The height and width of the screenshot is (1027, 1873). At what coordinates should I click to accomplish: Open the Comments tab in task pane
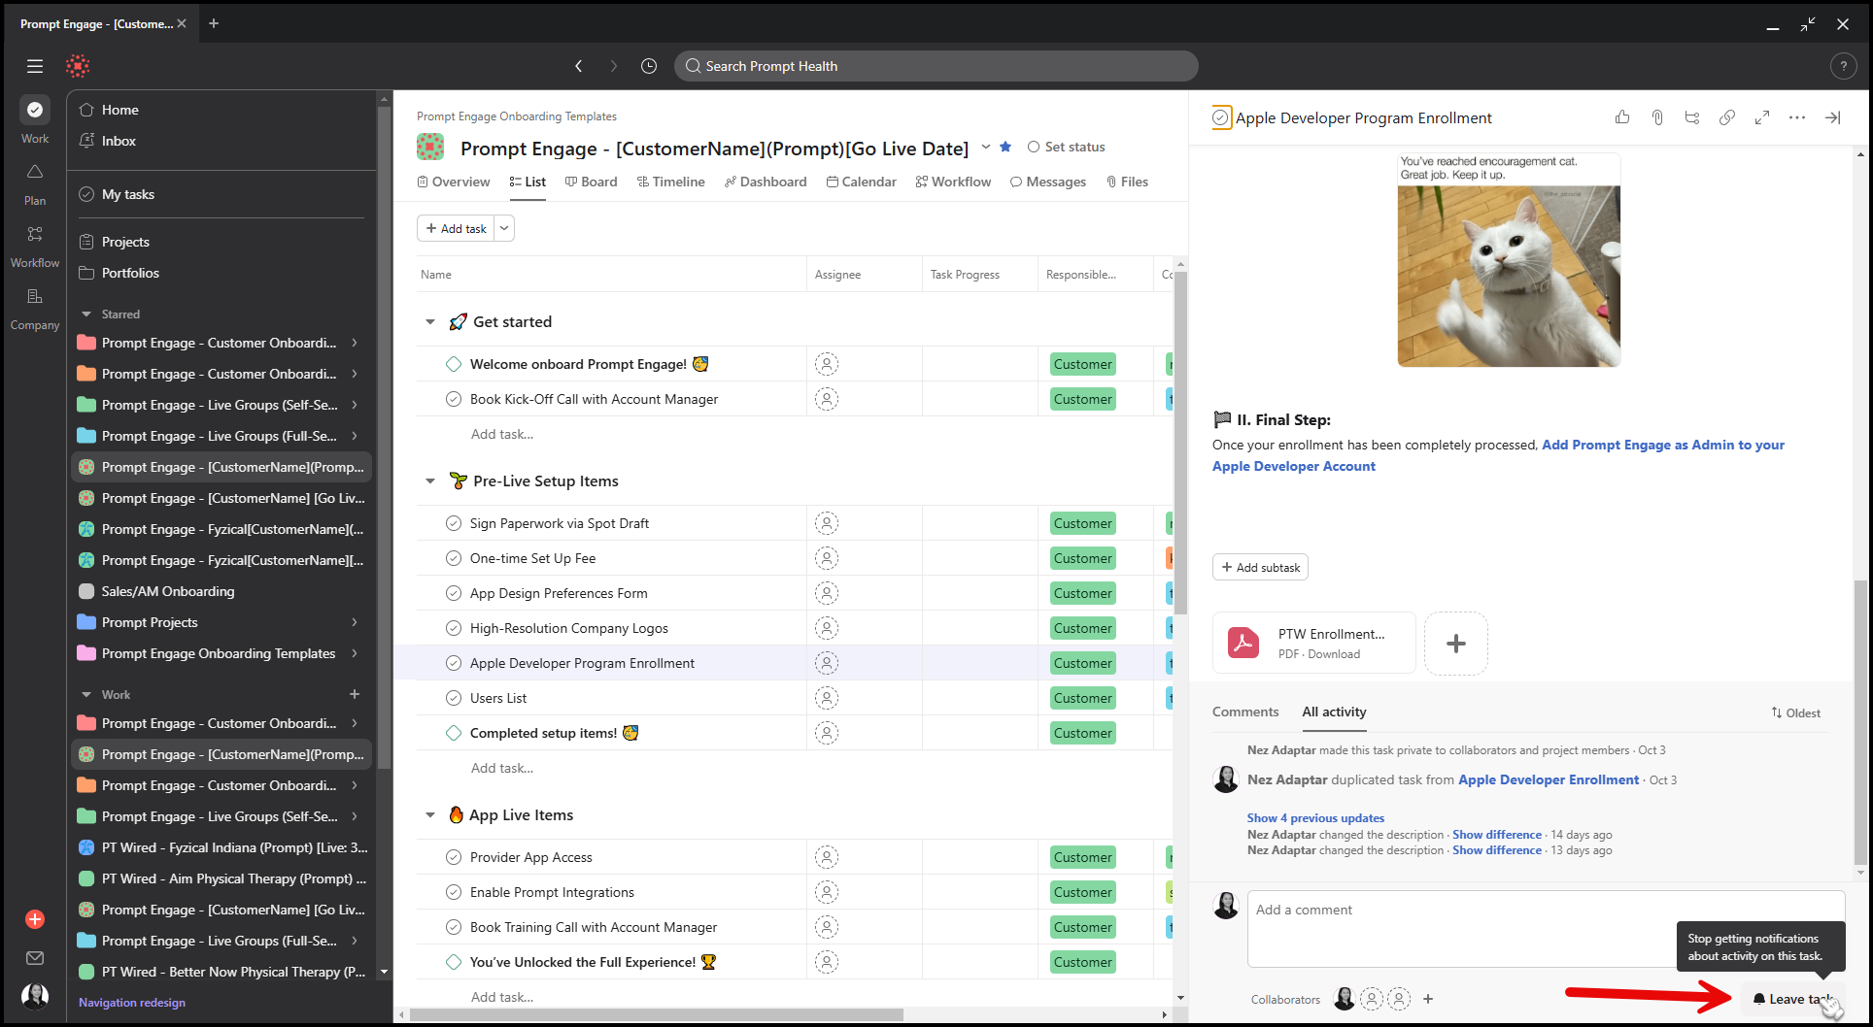[1244, 712]
